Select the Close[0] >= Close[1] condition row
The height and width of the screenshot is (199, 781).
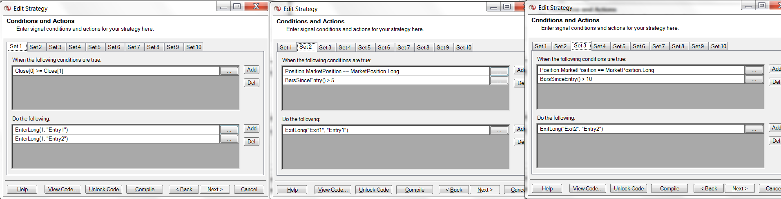[x=114, y=71]
